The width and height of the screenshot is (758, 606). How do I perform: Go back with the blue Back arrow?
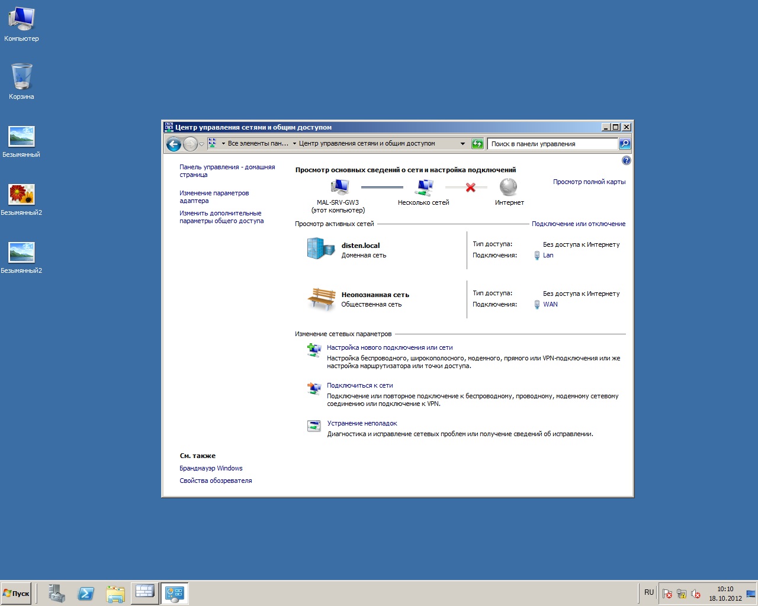point(174,144)
